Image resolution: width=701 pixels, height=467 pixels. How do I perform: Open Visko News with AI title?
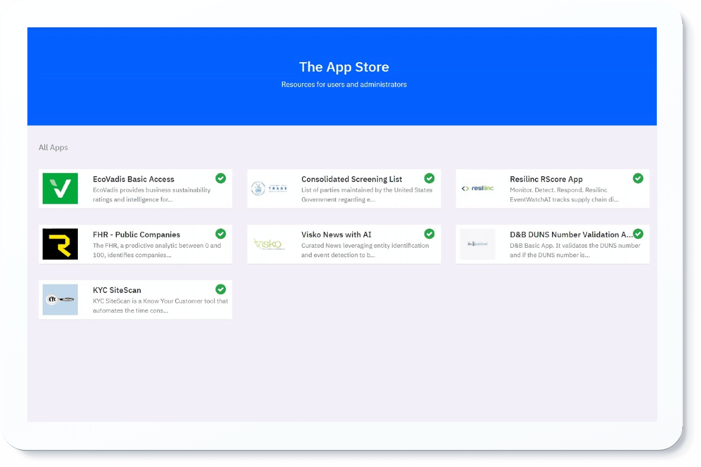click(x=336, y=235)
